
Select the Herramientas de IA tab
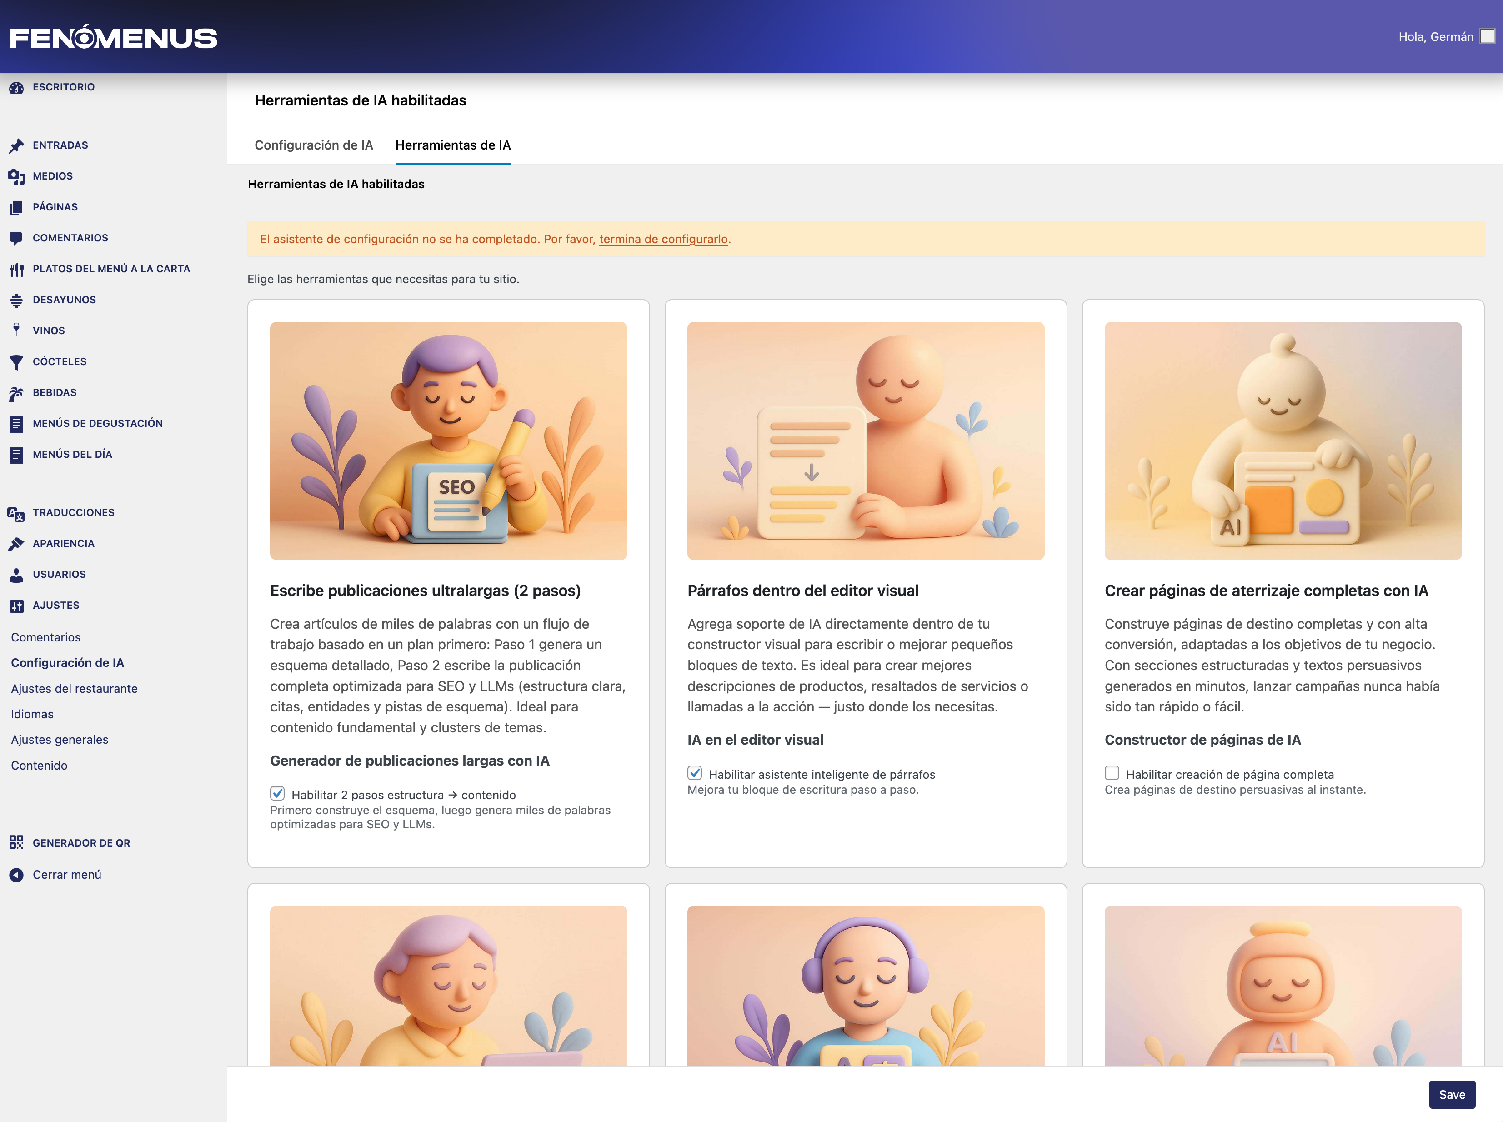[453, 145]
